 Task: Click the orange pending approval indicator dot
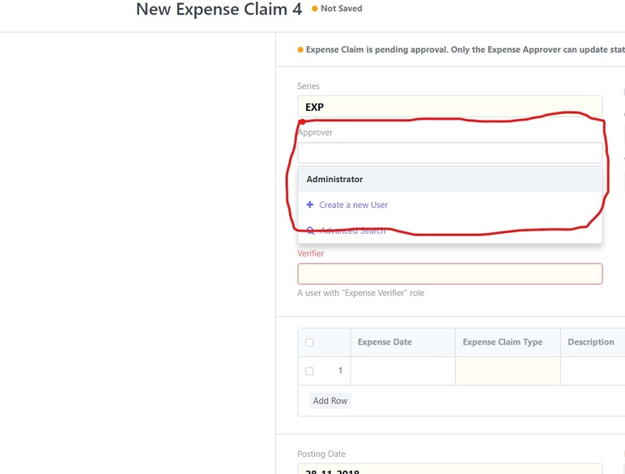pos(300,50)
